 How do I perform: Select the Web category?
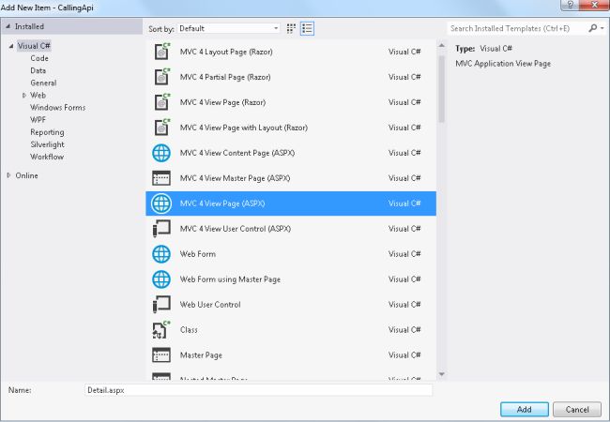[38, 96]
